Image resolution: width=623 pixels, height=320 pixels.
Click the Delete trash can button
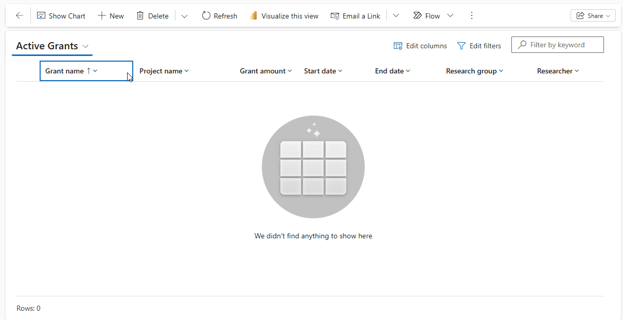tap(152, 16)
